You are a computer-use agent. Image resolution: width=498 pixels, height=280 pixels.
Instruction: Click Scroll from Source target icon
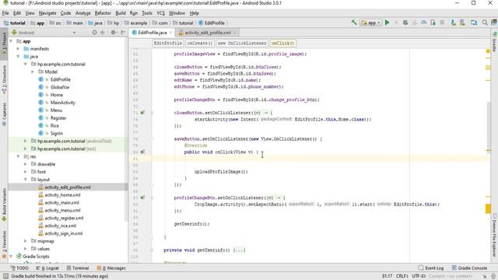(x=94, y=33)
